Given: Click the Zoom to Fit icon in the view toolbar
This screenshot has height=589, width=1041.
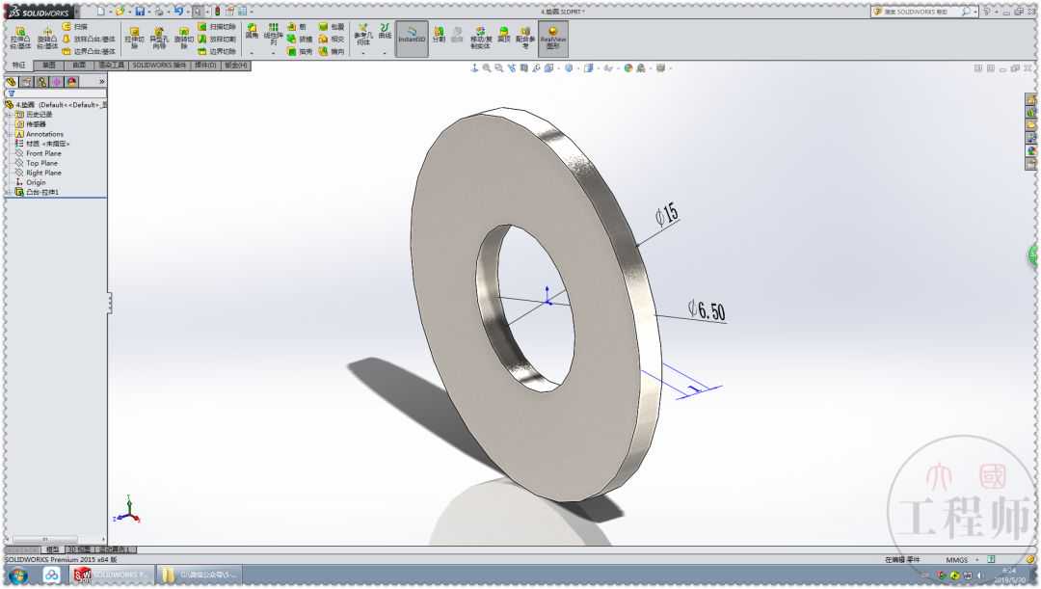Looking at the screenshot, I should coord(487,68).
